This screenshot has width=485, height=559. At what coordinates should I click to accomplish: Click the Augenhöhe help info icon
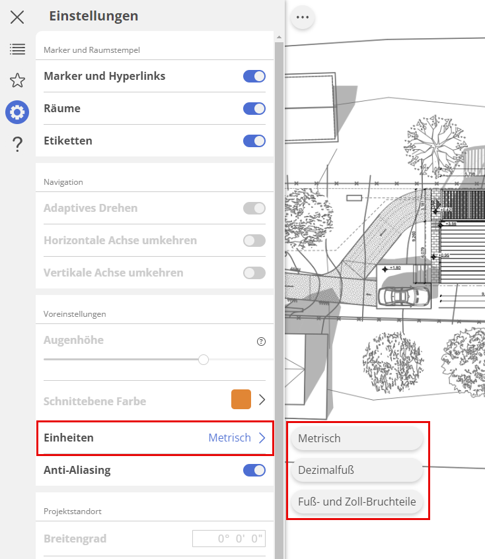261,341
